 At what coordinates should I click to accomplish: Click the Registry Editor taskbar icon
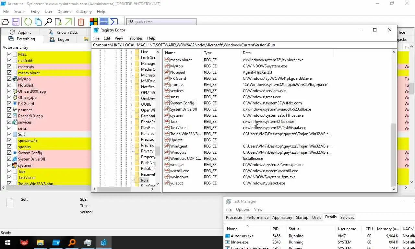(103, 243)
